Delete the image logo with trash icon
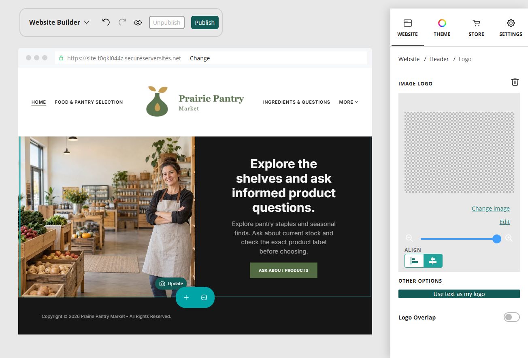The image size is (528, 358). [x=515, y=82]
